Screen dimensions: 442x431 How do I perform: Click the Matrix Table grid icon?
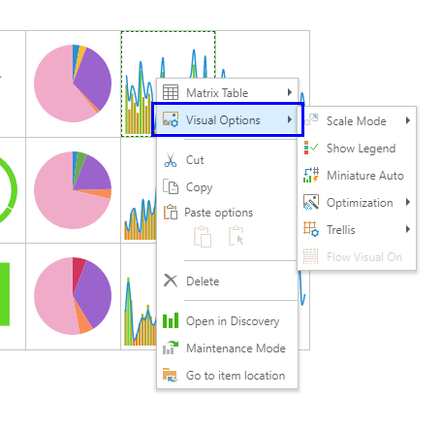[171, 92]
